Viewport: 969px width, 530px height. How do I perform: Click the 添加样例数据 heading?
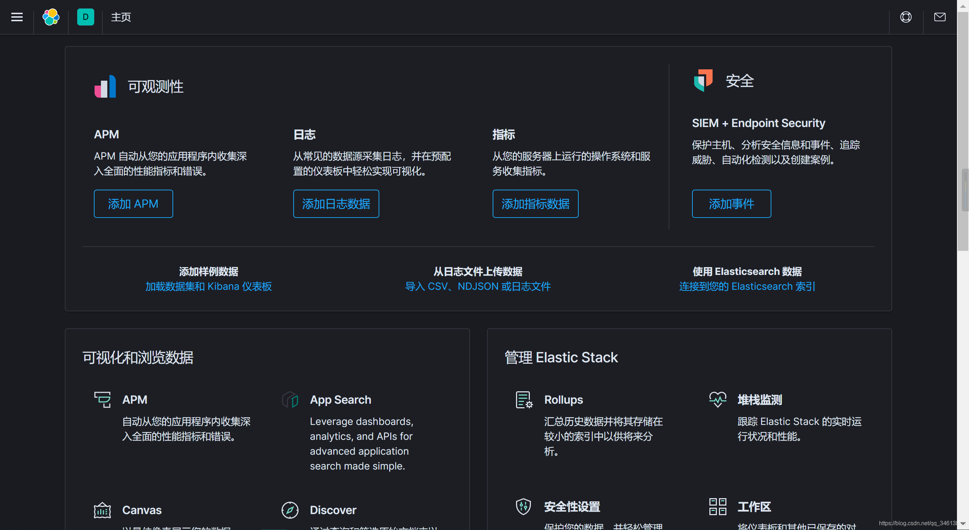click(208, 271)
